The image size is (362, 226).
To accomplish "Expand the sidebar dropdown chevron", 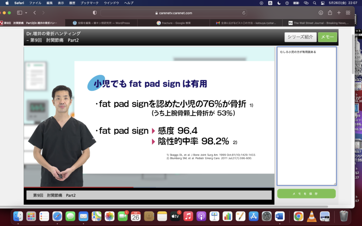I will point(26,13).
